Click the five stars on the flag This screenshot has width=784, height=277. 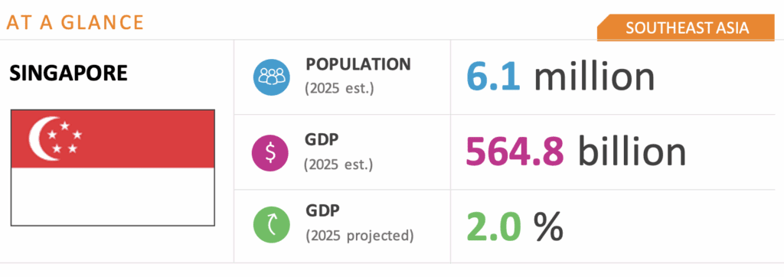coord(64,137)
